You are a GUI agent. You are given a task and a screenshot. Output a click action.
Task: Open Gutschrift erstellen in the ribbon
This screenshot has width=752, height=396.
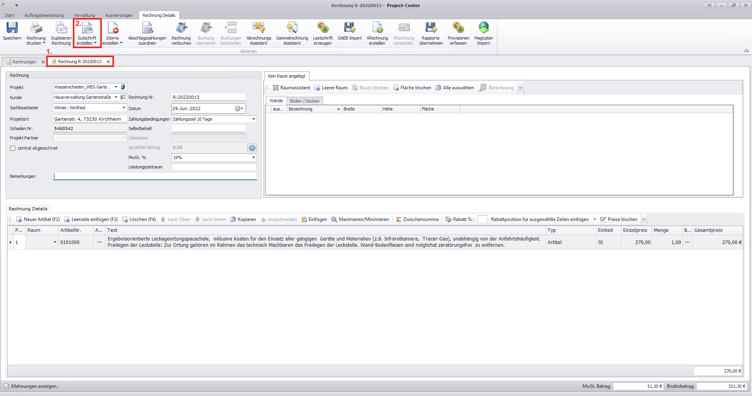click(x=87, y=33)
